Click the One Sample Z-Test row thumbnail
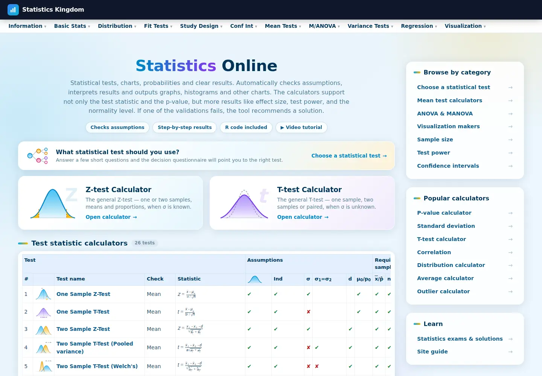 tap(43, 294)
